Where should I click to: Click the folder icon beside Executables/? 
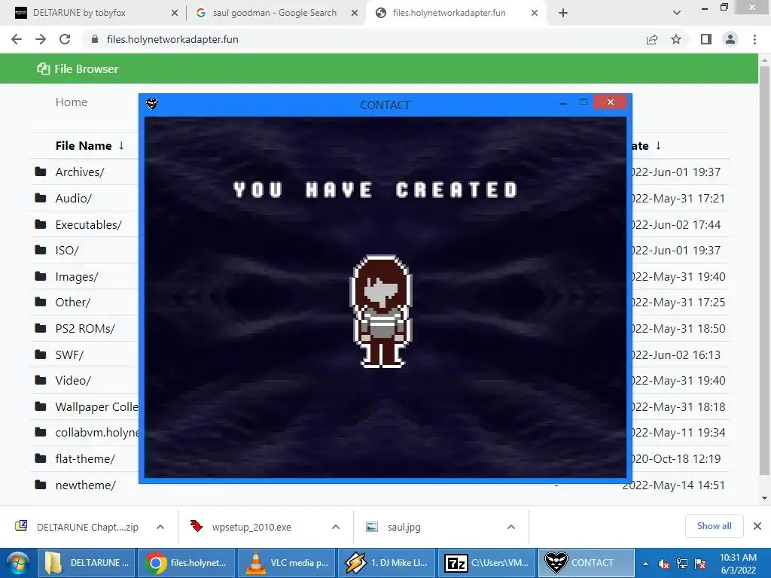(x=41, y=224)
